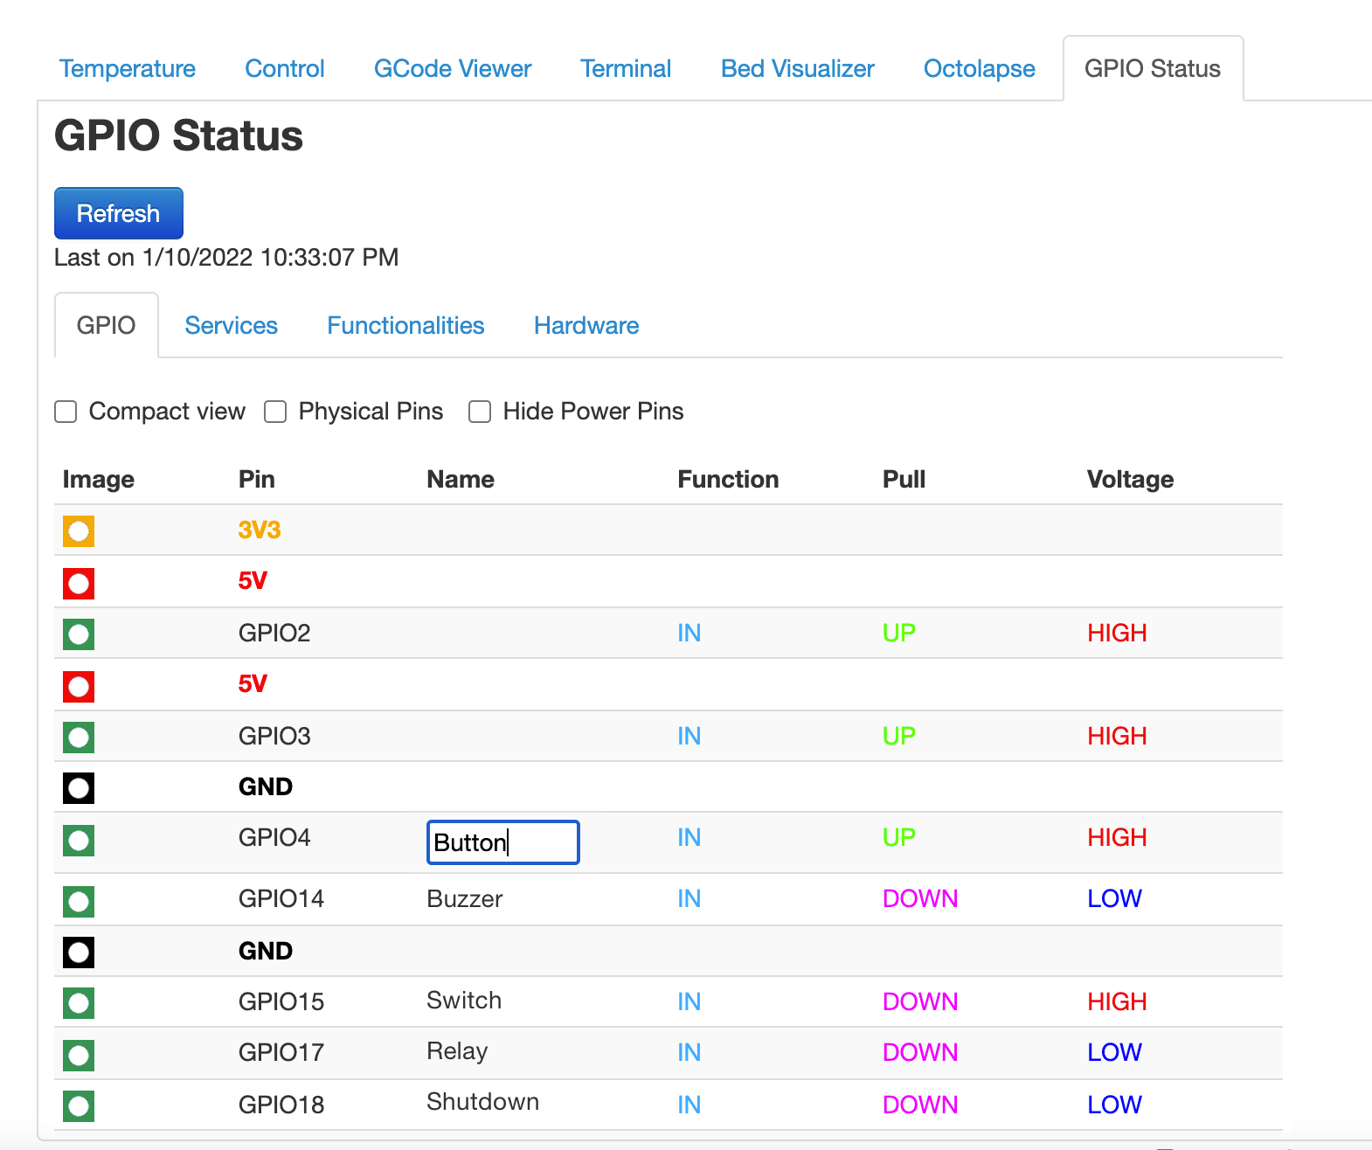Switch to the Temperature tab
This screenshot has height=1150, width=1372.
128,69
